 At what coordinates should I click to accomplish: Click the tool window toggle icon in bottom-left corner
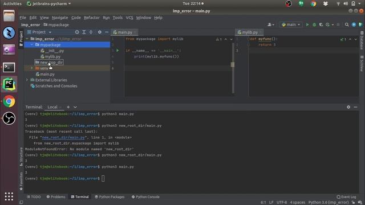pos(21,203)
